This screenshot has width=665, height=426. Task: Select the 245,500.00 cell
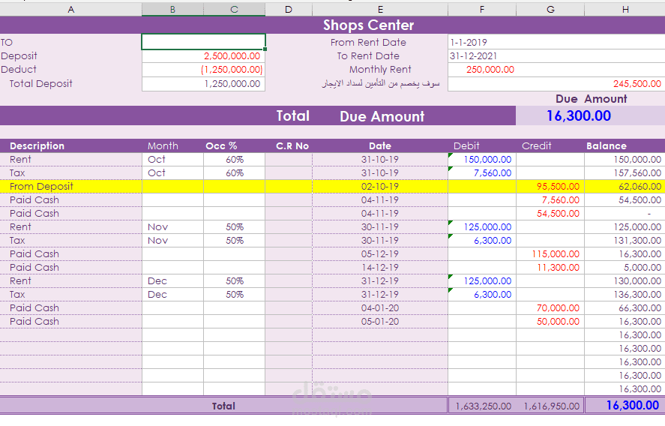556,83
